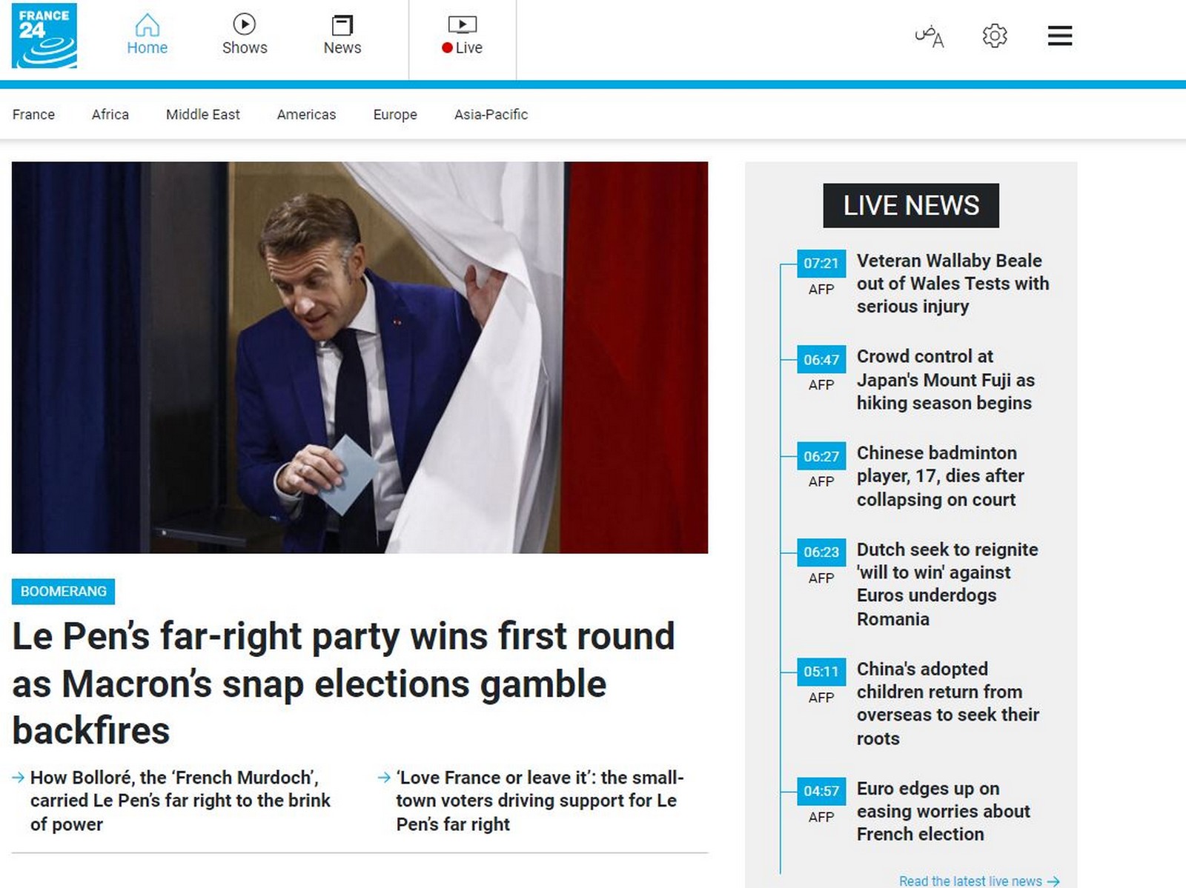Select the Africa region tab
Image resolution: width=1186 pixels, height=888 pixels.
[x=110, y=114]
